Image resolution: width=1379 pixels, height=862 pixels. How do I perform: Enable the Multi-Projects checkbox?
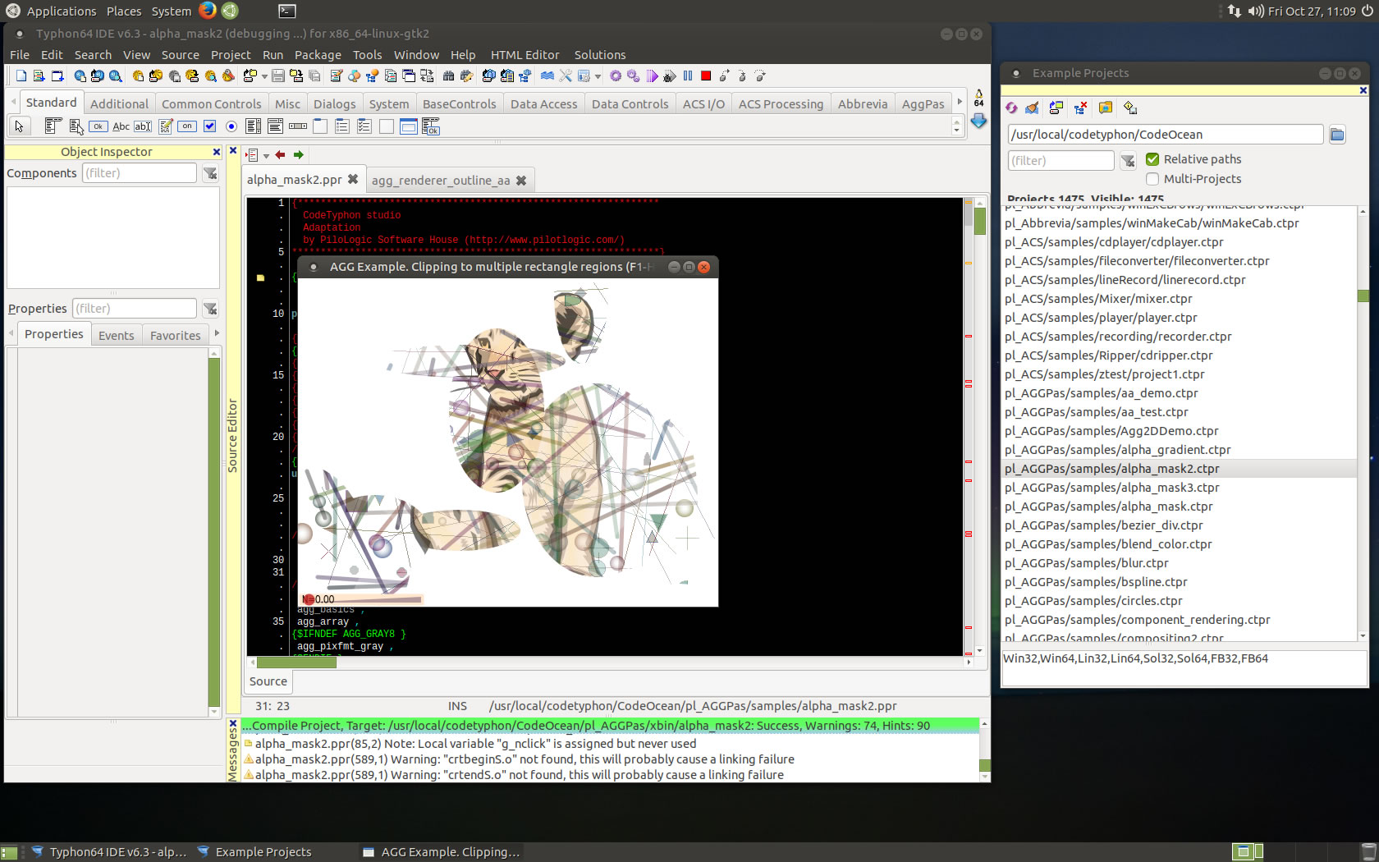click(x=1152, y=179)
